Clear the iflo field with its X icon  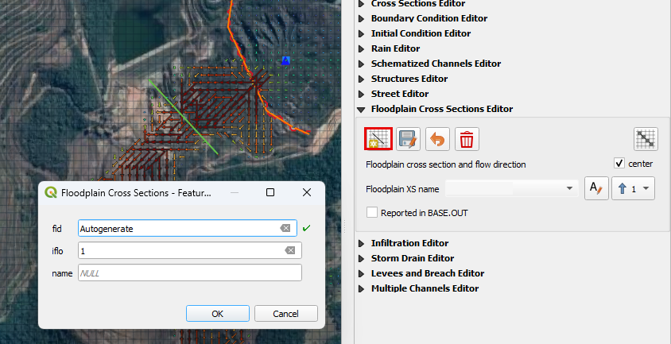coord(290,250)
